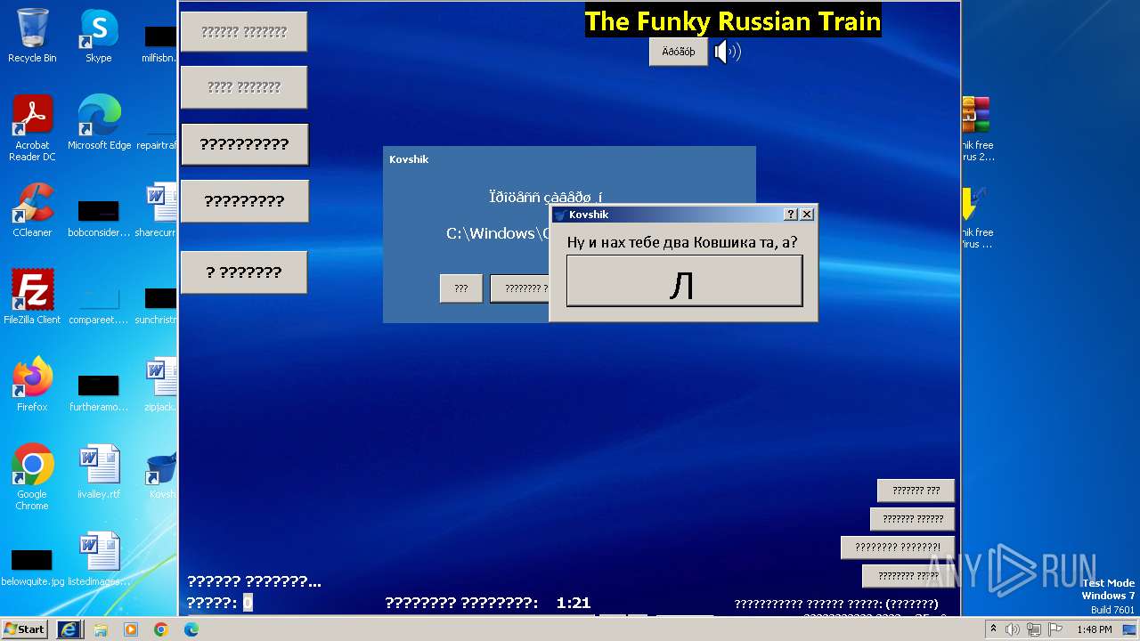This screenshot has width=1140, height=641.
Task: Click the speaker sound icon near the title
Action: click(x=728, y=52)
